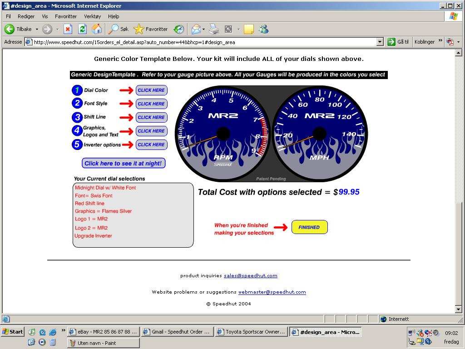Expand the Mail button dropdown arrow
The height and width of the screenshot is (349, 465).
coord(203,29)
